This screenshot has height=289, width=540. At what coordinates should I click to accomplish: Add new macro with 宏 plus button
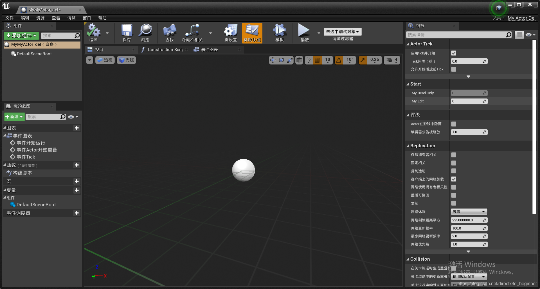pos(76,182)
